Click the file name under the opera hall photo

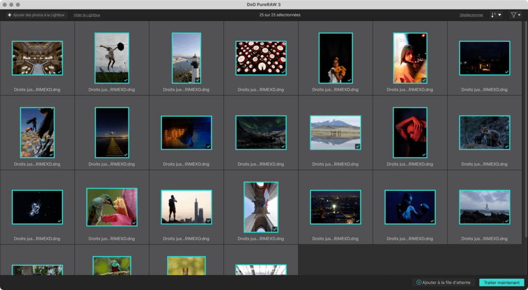point(37,90)
